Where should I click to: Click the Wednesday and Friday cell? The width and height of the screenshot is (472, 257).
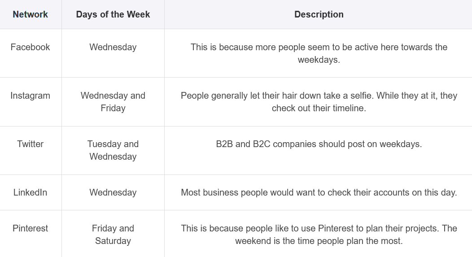(x=113, y=102)
